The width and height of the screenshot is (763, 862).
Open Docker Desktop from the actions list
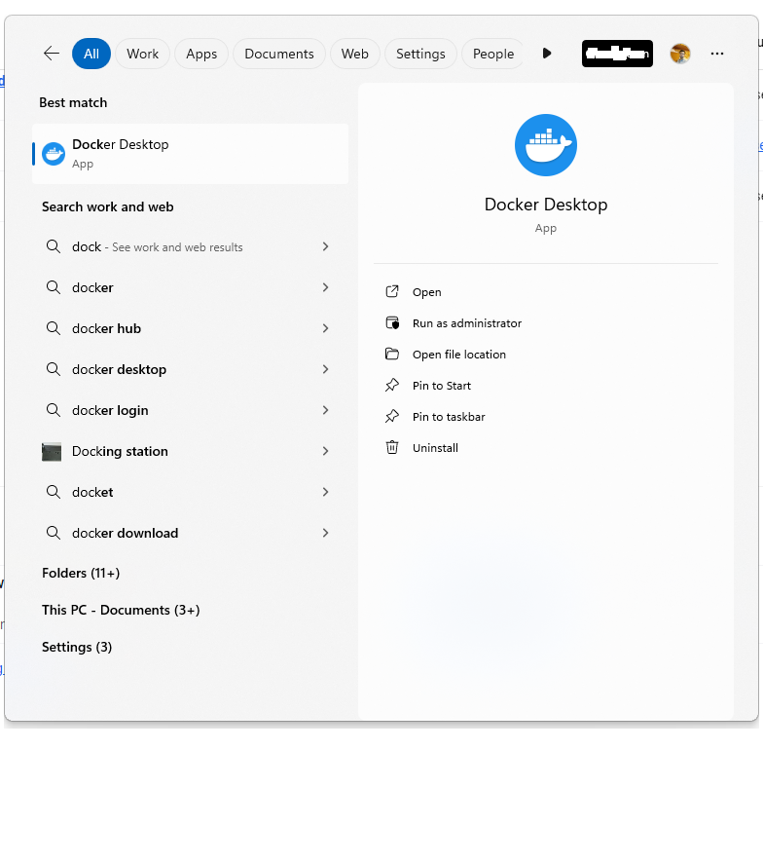427,292
